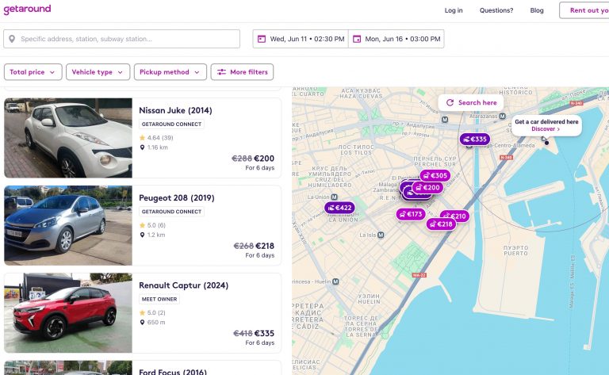Screen dimensions: 609x375
Task: Click the €218 price on Peugeot 208 card
Action: [x=265, y=246]
